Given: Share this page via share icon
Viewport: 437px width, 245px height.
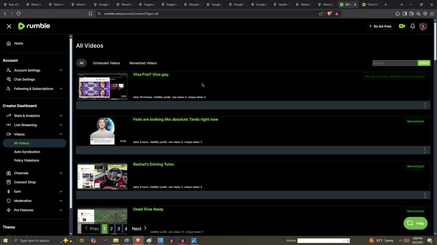Looking at the screenshot, I should click(321, 14).
